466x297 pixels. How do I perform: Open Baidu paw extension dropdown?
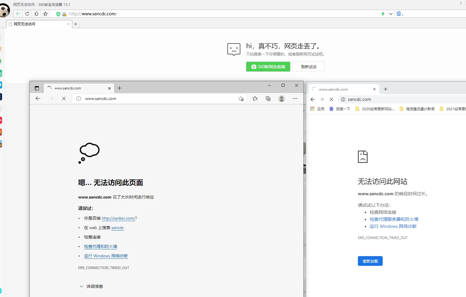pyautogui.click(x=400, y=14)
